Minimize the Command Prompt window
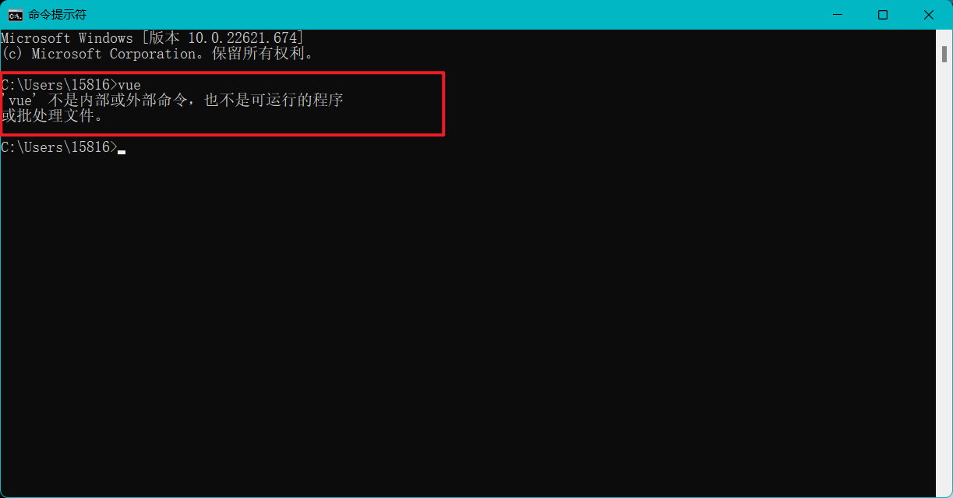Image resolution: width=953 pixels, height=498 pixels. click(x=838, y=15)
